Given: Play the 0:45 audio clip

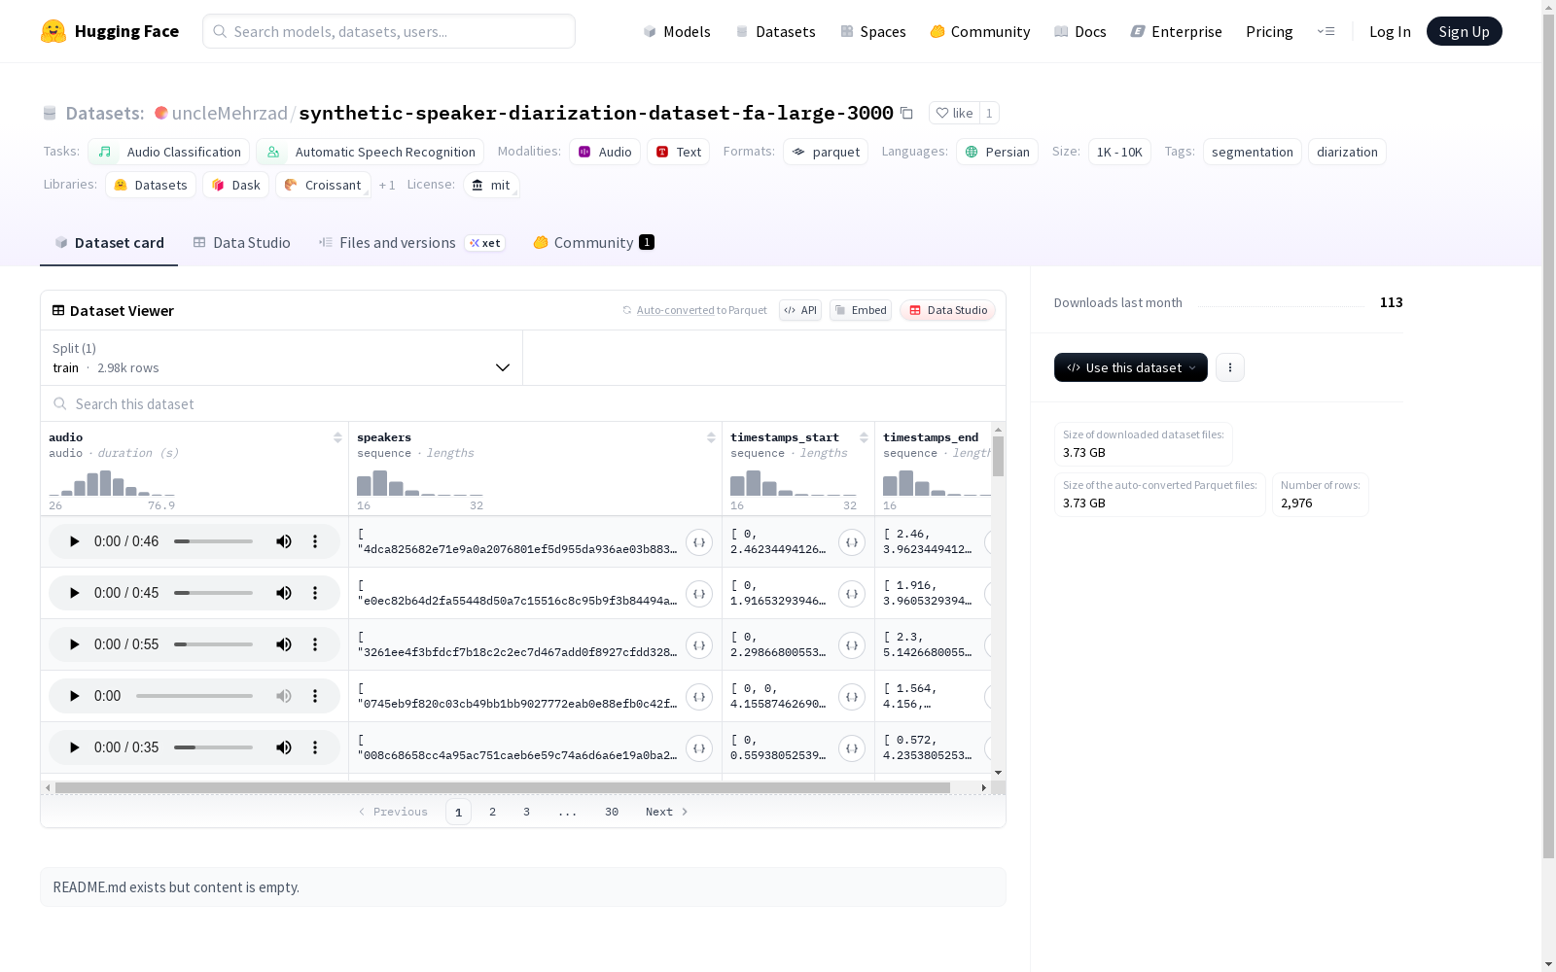Looking at the screenshot, I should click(x=74, y=593).
